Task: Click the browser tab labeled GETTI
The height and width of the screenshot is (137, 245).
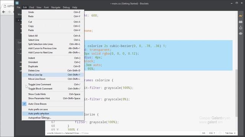Action: tap(8, 6)
